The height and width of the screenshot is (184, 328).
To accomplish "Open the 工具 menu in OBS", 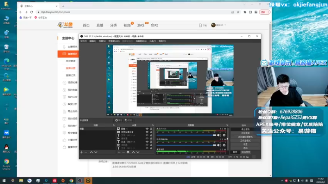I will pos(153,41).
